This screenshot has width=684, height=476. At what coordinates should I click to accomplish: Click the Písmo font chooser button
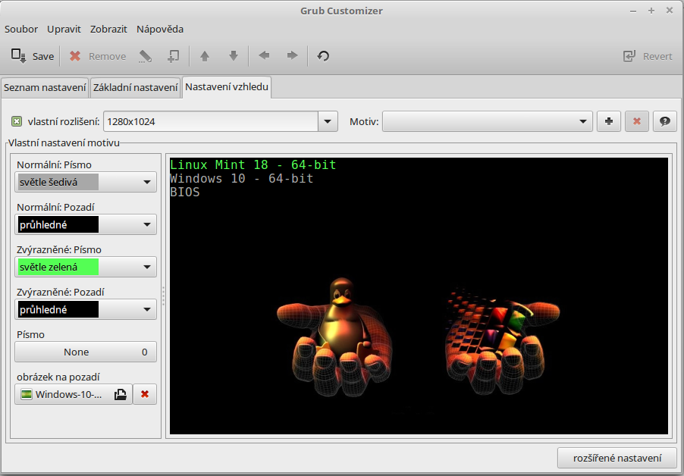pyautogui.click(x=85, y=352)
